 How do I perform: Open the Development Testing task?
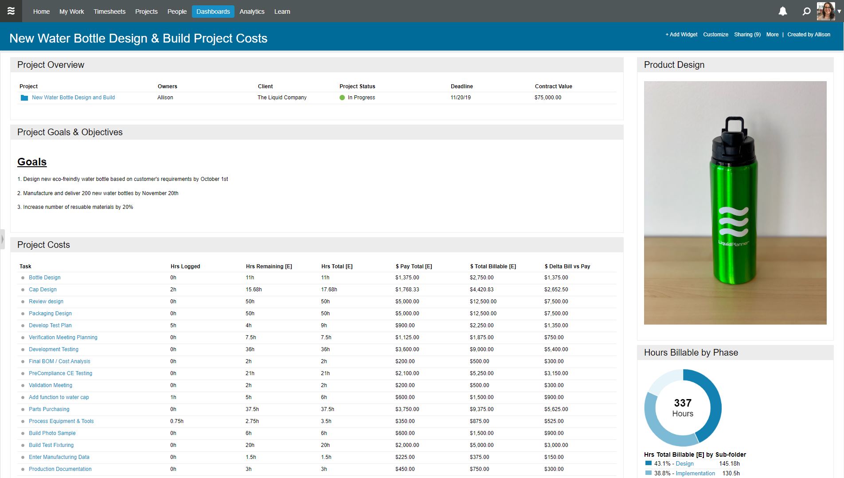54,349
